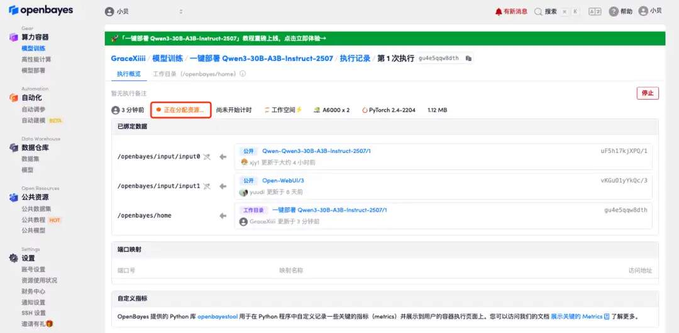Viewport: 679px width, 333px height.
Task: Open 通知设置 in sidebar
Action: pos(33,302)
